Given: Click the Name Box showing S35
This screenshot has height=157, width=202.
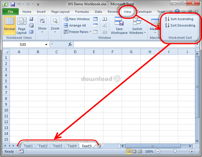Looking at the screenshot, I should coord(23,45).
